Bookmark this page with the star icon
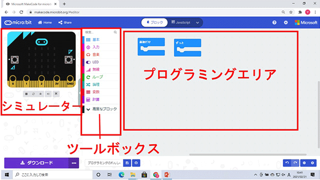The image size is (320, 180). [291, 12]
